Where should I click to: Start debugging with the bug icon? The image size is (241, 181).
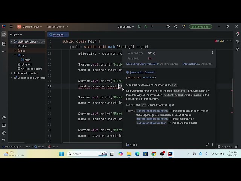(146, 27)
